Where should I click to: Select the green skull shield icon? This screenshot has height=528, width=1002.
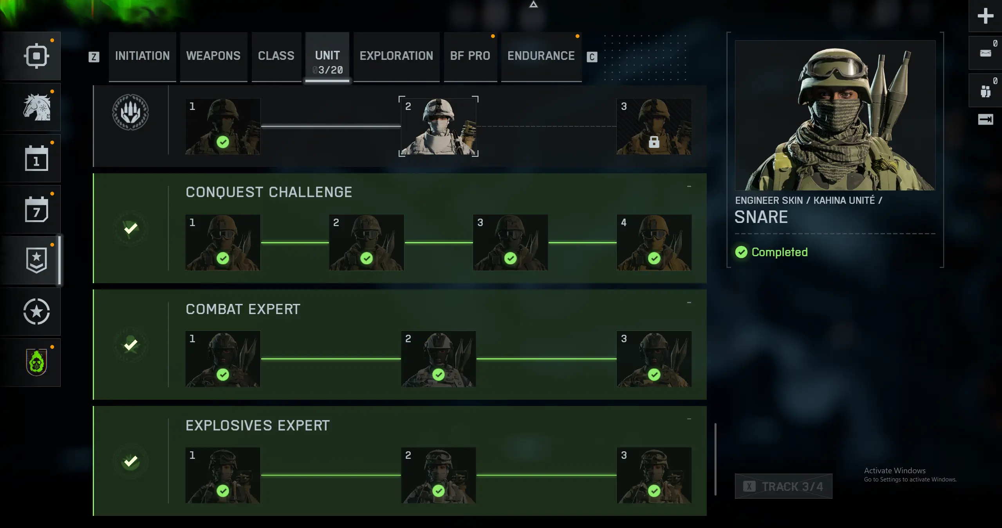pyautogui.click(x=36, y=363)
